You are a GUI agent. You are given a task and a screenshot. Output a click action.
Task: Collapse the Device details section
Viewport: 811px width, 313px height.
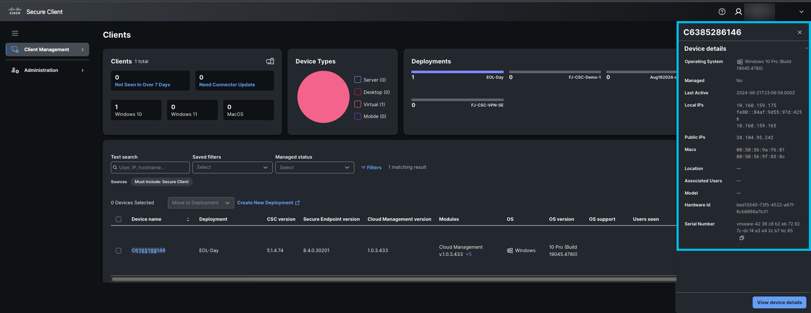click(x=806, y=49)
